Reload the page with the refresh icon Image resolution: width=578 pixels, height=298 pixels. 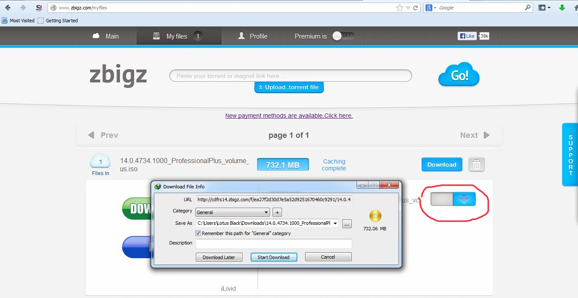click(416, 8)
